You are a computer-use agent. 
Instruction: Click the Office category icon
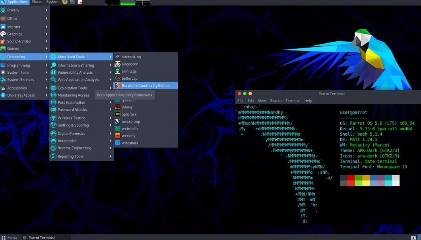point(3,19)
